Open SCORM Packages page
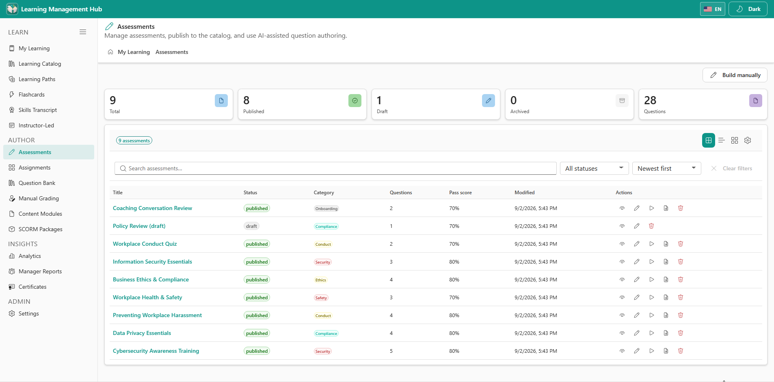This screenshot has height=382, width=774. pyautogui.click(x=49, y=229)
